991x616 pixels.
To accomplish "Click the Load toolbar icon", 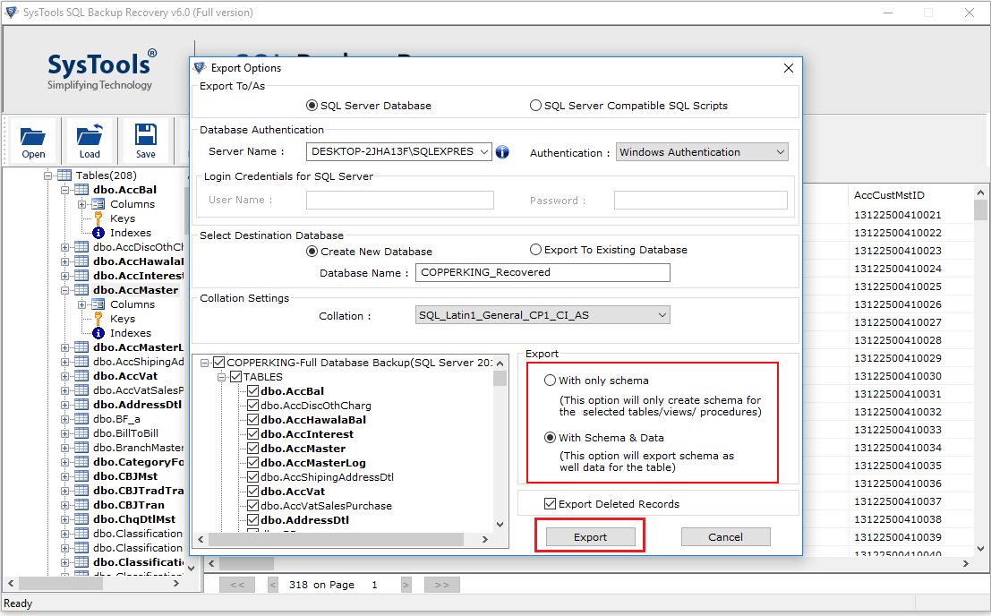I will pos(90,141).
